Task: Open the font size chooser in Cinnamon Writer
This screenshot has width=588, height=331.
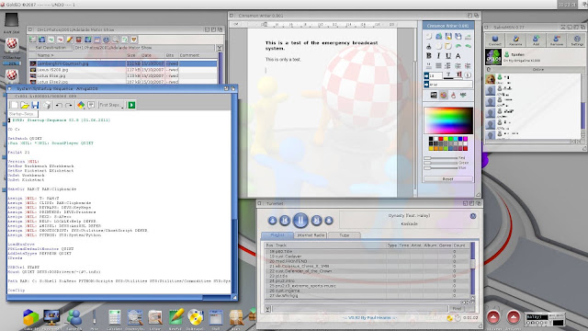Action: pyautogui.click(x=426, y=75)
